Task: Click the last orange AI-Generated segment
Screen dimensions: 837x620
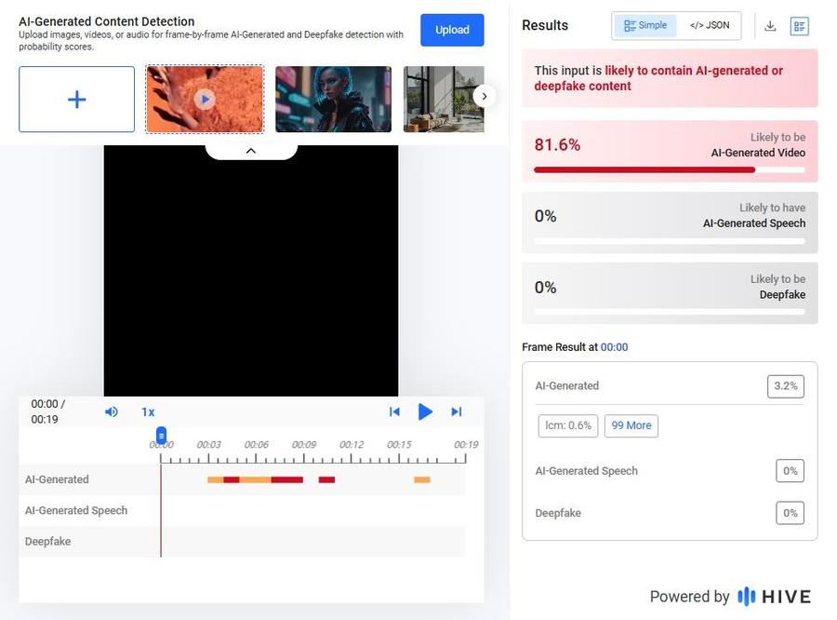Action: coord(421,479)
